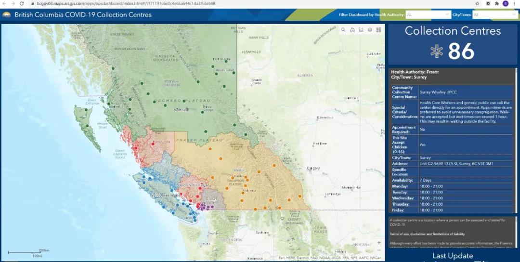Click the browser address bar URL

(126, 4)
